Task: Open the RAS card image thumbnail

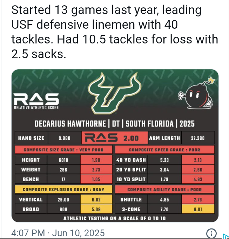Action: 115,145
